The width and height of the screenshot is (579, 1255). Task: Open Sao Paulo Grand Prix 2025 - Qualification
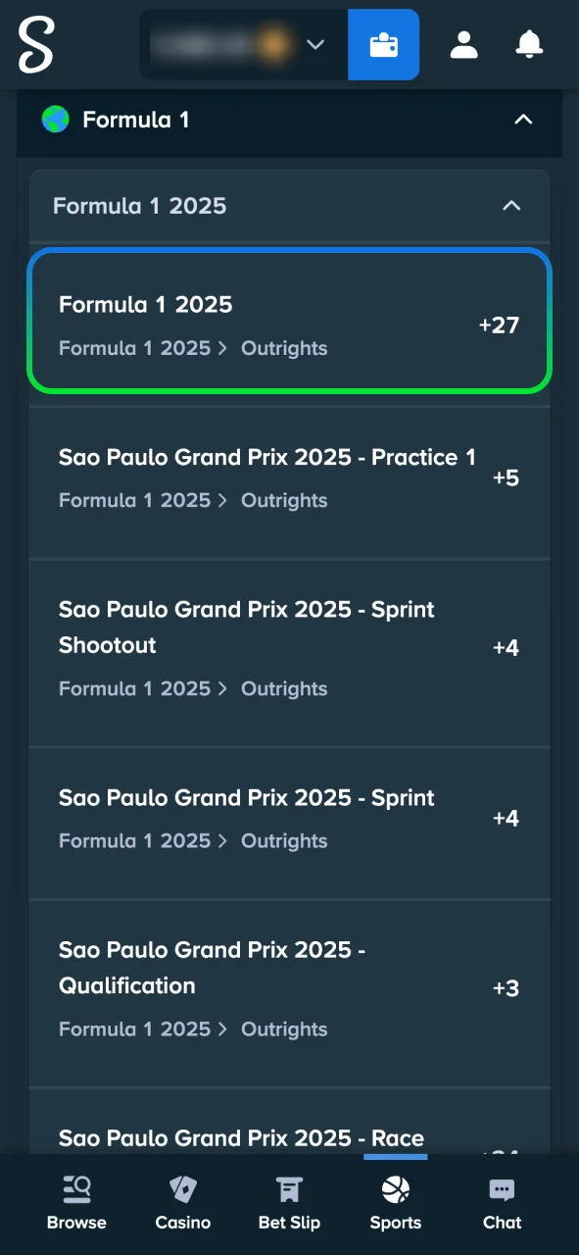289,988
